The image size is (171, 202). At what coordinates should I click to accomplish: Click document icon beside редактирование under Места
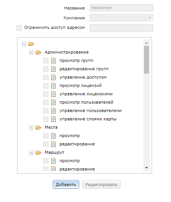pyautogui.click(x=53, y=144)
